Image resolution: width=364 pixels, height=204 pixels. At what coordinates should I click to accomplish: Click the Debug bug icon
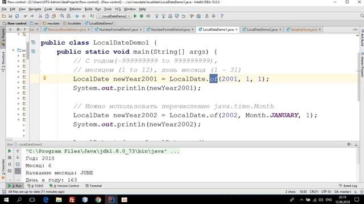[142, 16]
